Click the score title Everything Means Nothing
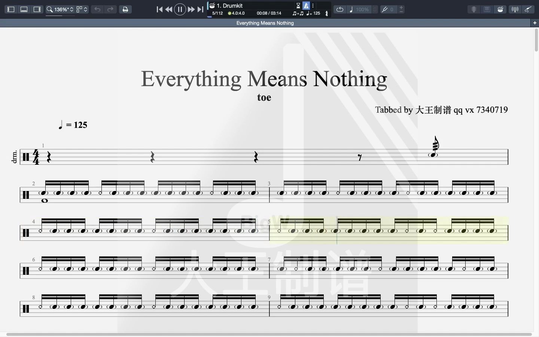Screen dimensions: 539x337 tap(264, 79)
